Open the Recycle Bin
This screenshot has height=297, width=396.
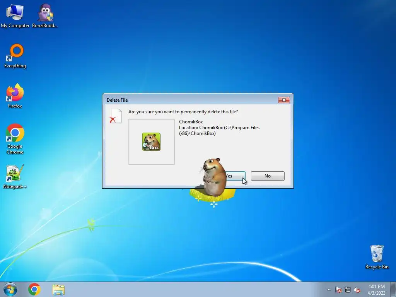(377, 257)
